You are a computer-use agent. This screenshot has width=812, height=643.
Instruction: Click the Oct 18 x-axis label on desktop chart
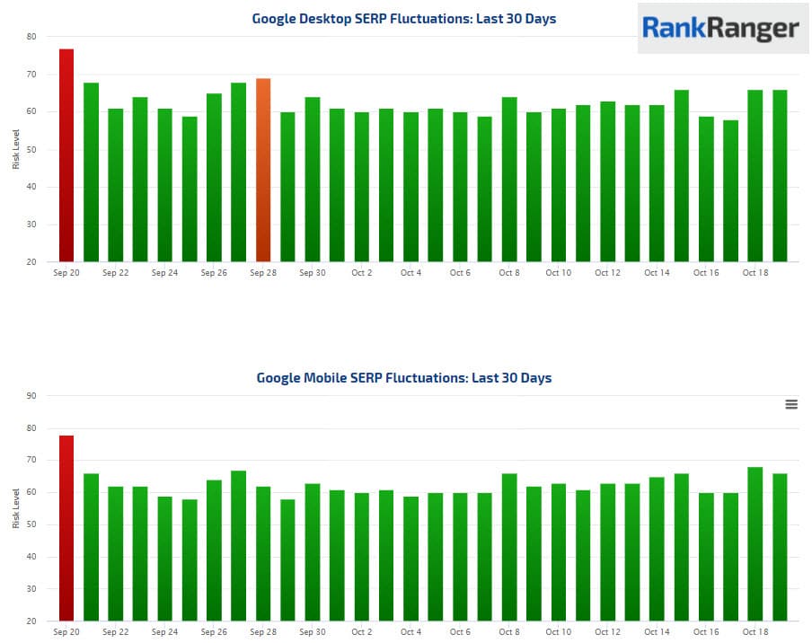click(x=755, y=273)
